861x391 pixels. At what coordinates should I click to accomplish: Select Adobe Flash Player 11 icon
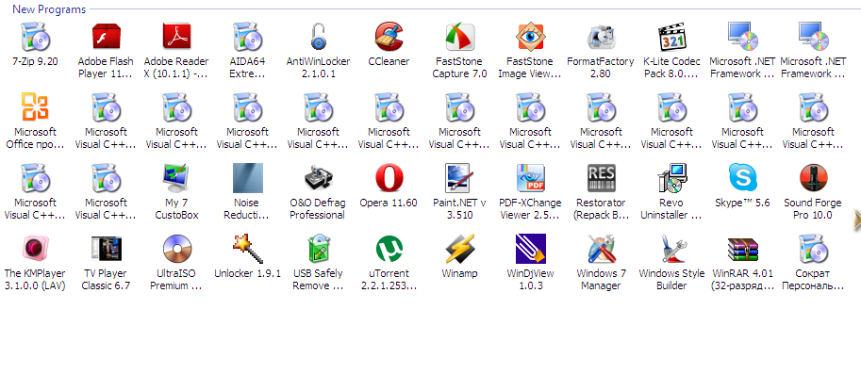106,37
